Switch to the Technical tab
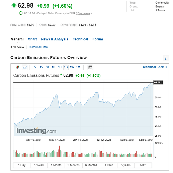This screenshot has width=173, height=173. (x=80, y=39)
